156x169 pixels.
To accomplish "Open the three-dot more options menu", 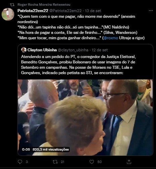I will [x=151, y=11].
